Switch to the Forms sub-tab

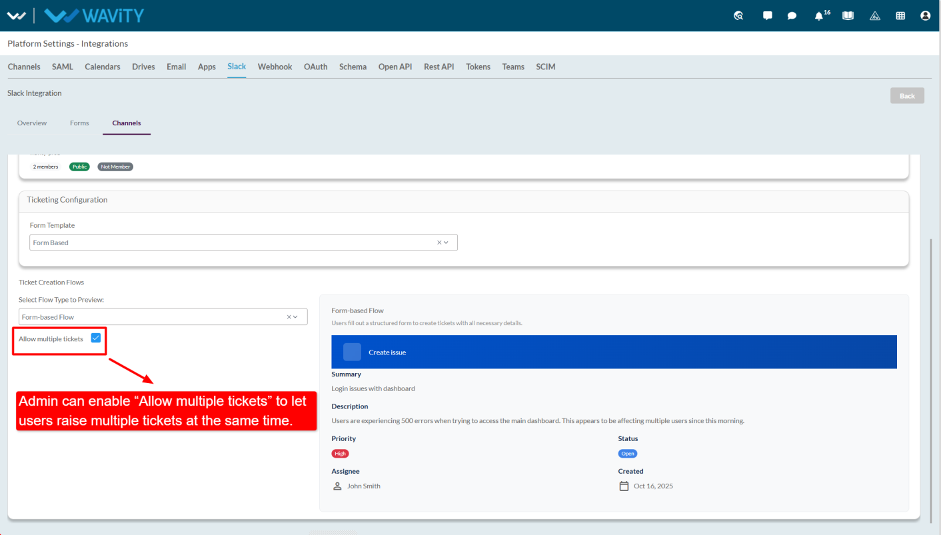tap(79, 123)
